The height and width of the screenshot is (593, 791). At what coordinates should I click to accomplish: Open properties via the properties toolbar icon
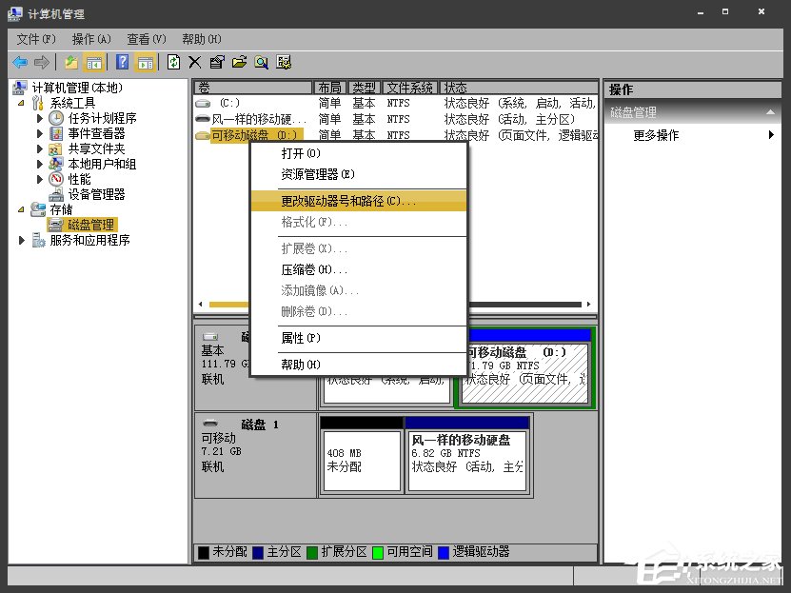pos(217,62)
